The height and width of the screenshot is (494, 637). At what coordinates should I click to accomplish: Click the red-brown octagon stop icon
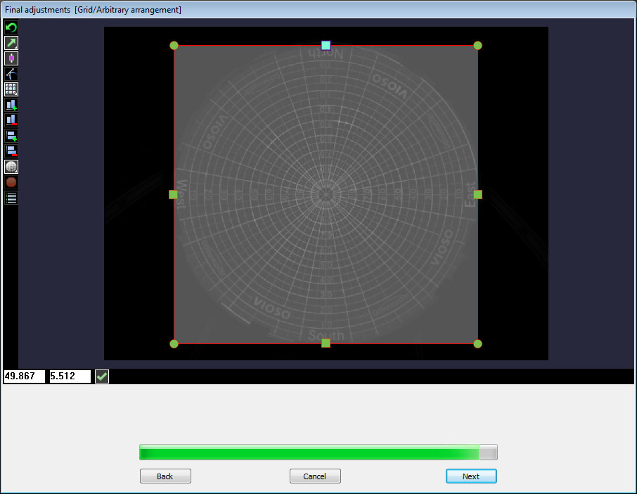11,182
